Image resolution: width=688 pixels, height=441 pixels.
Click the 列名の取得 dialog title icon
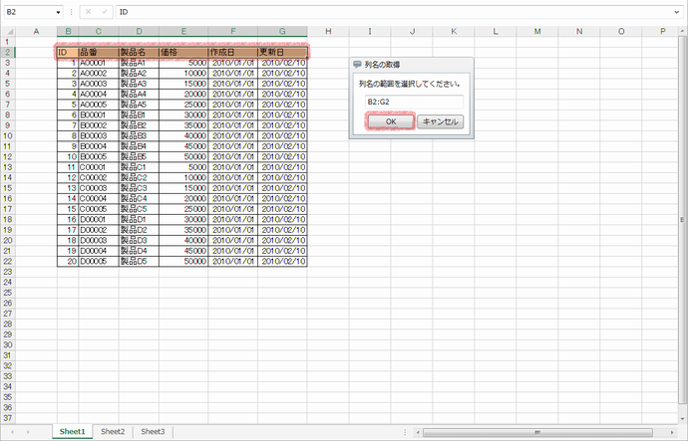(x=358, y=64)
